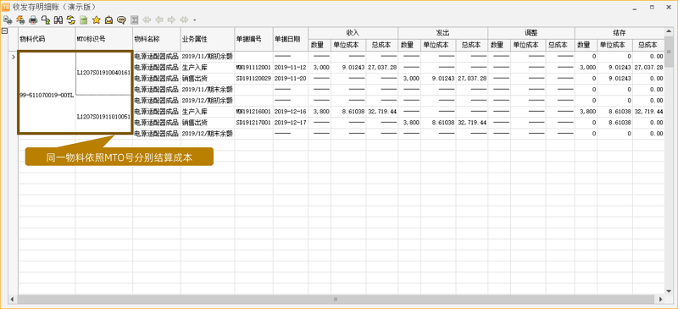Click the green sheet export icon
The height and width of the screenshot is (309, 678).
click(83, 19)
